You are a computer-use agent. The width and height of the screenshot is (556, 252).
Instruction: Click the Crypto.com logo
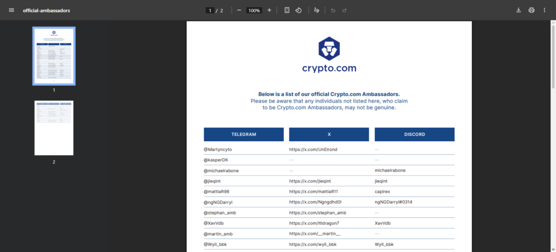point(329,55)
